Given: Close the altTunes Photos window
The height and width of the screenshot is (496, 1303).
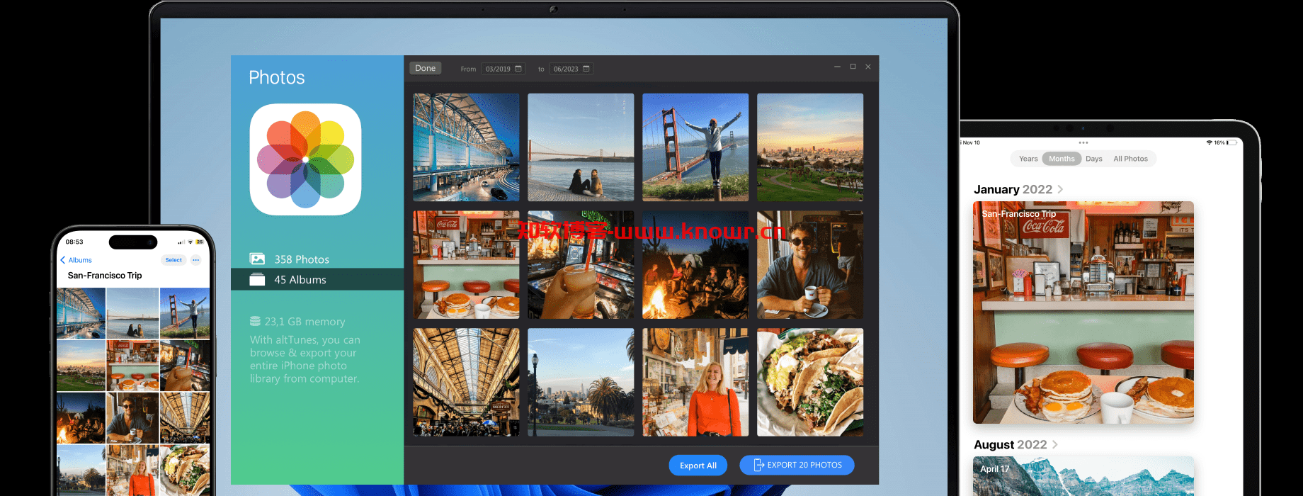Looking at the screenshot, I should click(868, 67).
